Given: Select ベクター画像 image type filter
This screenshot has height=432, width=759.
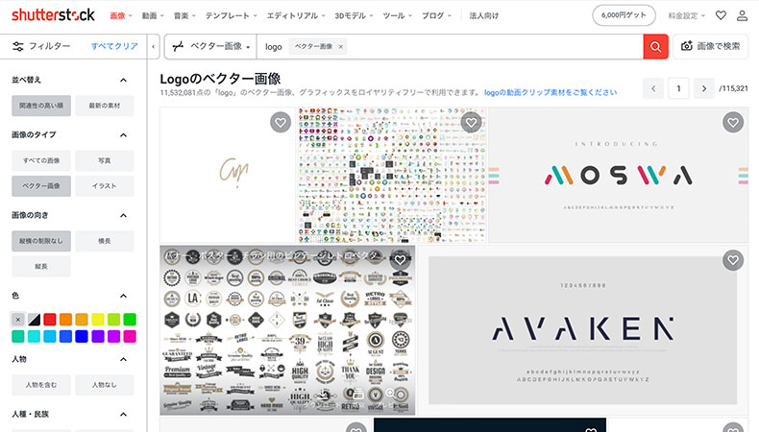Looking at the screenshot, I should point(41,186).
